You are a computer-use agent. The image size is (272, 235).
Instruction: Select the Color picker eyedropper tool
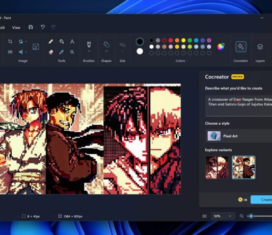62,52
